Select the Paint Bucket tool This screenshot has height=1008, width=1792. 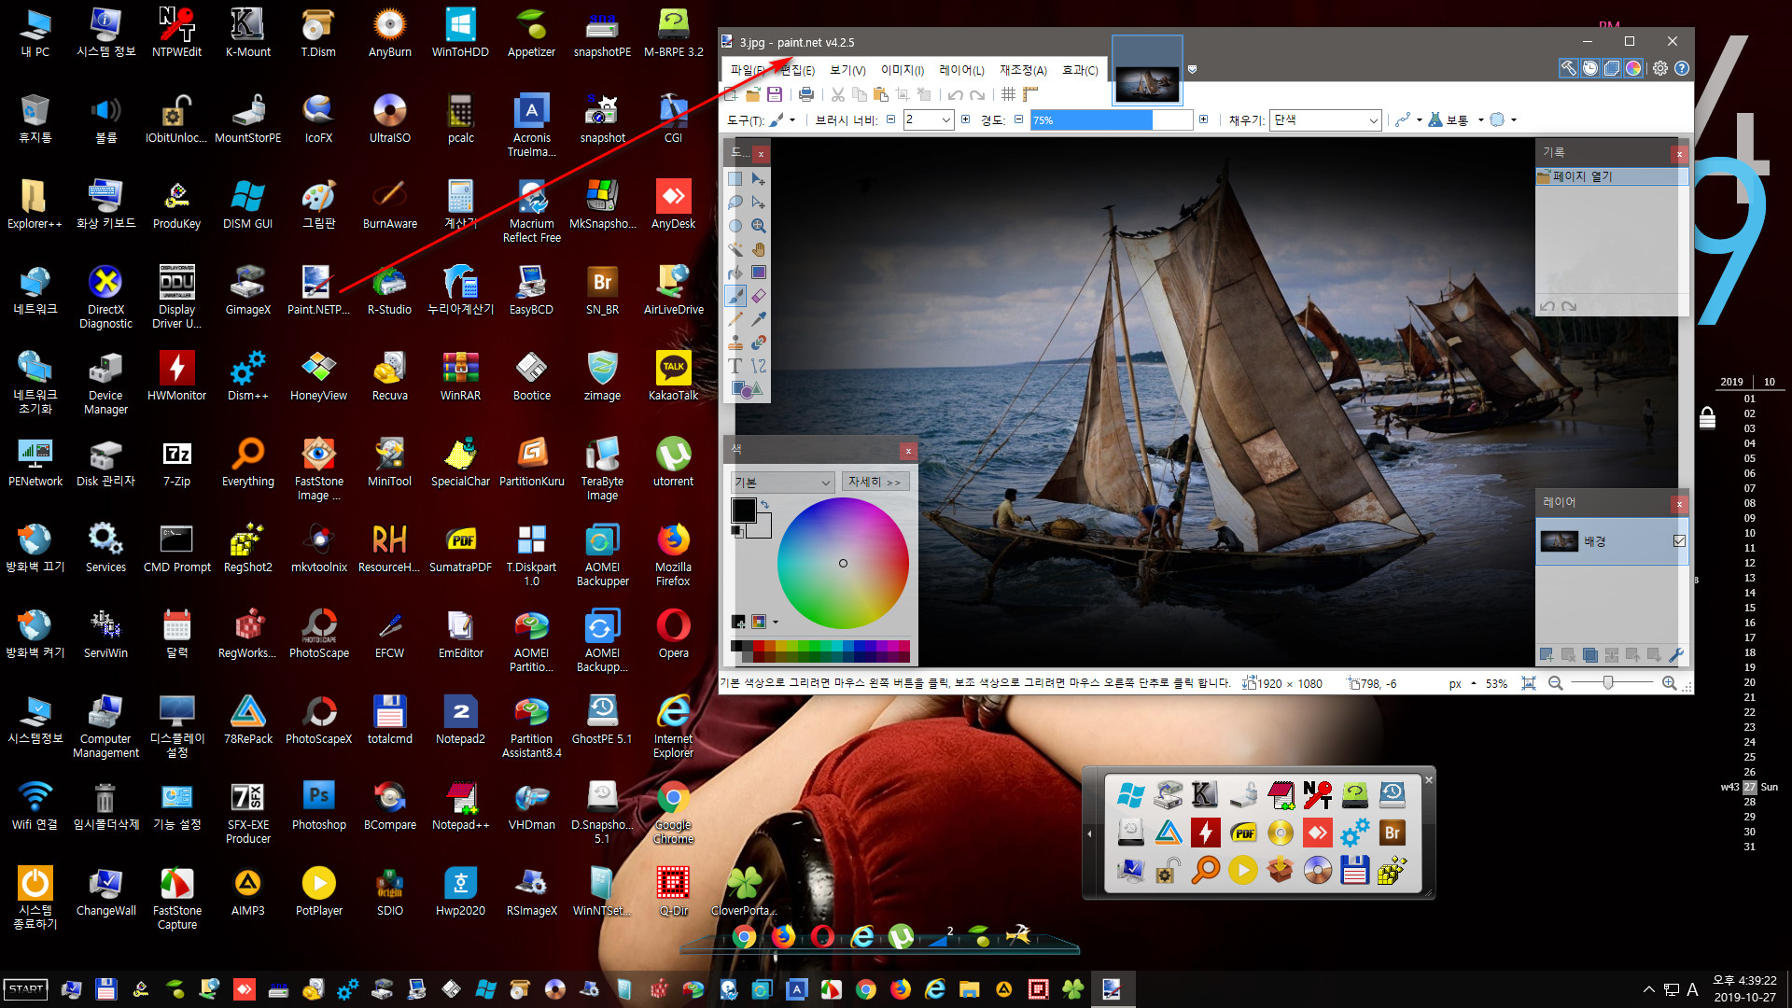735,273
